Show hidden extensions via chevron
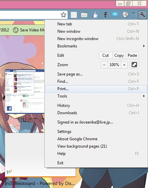 tap(134, 13)
